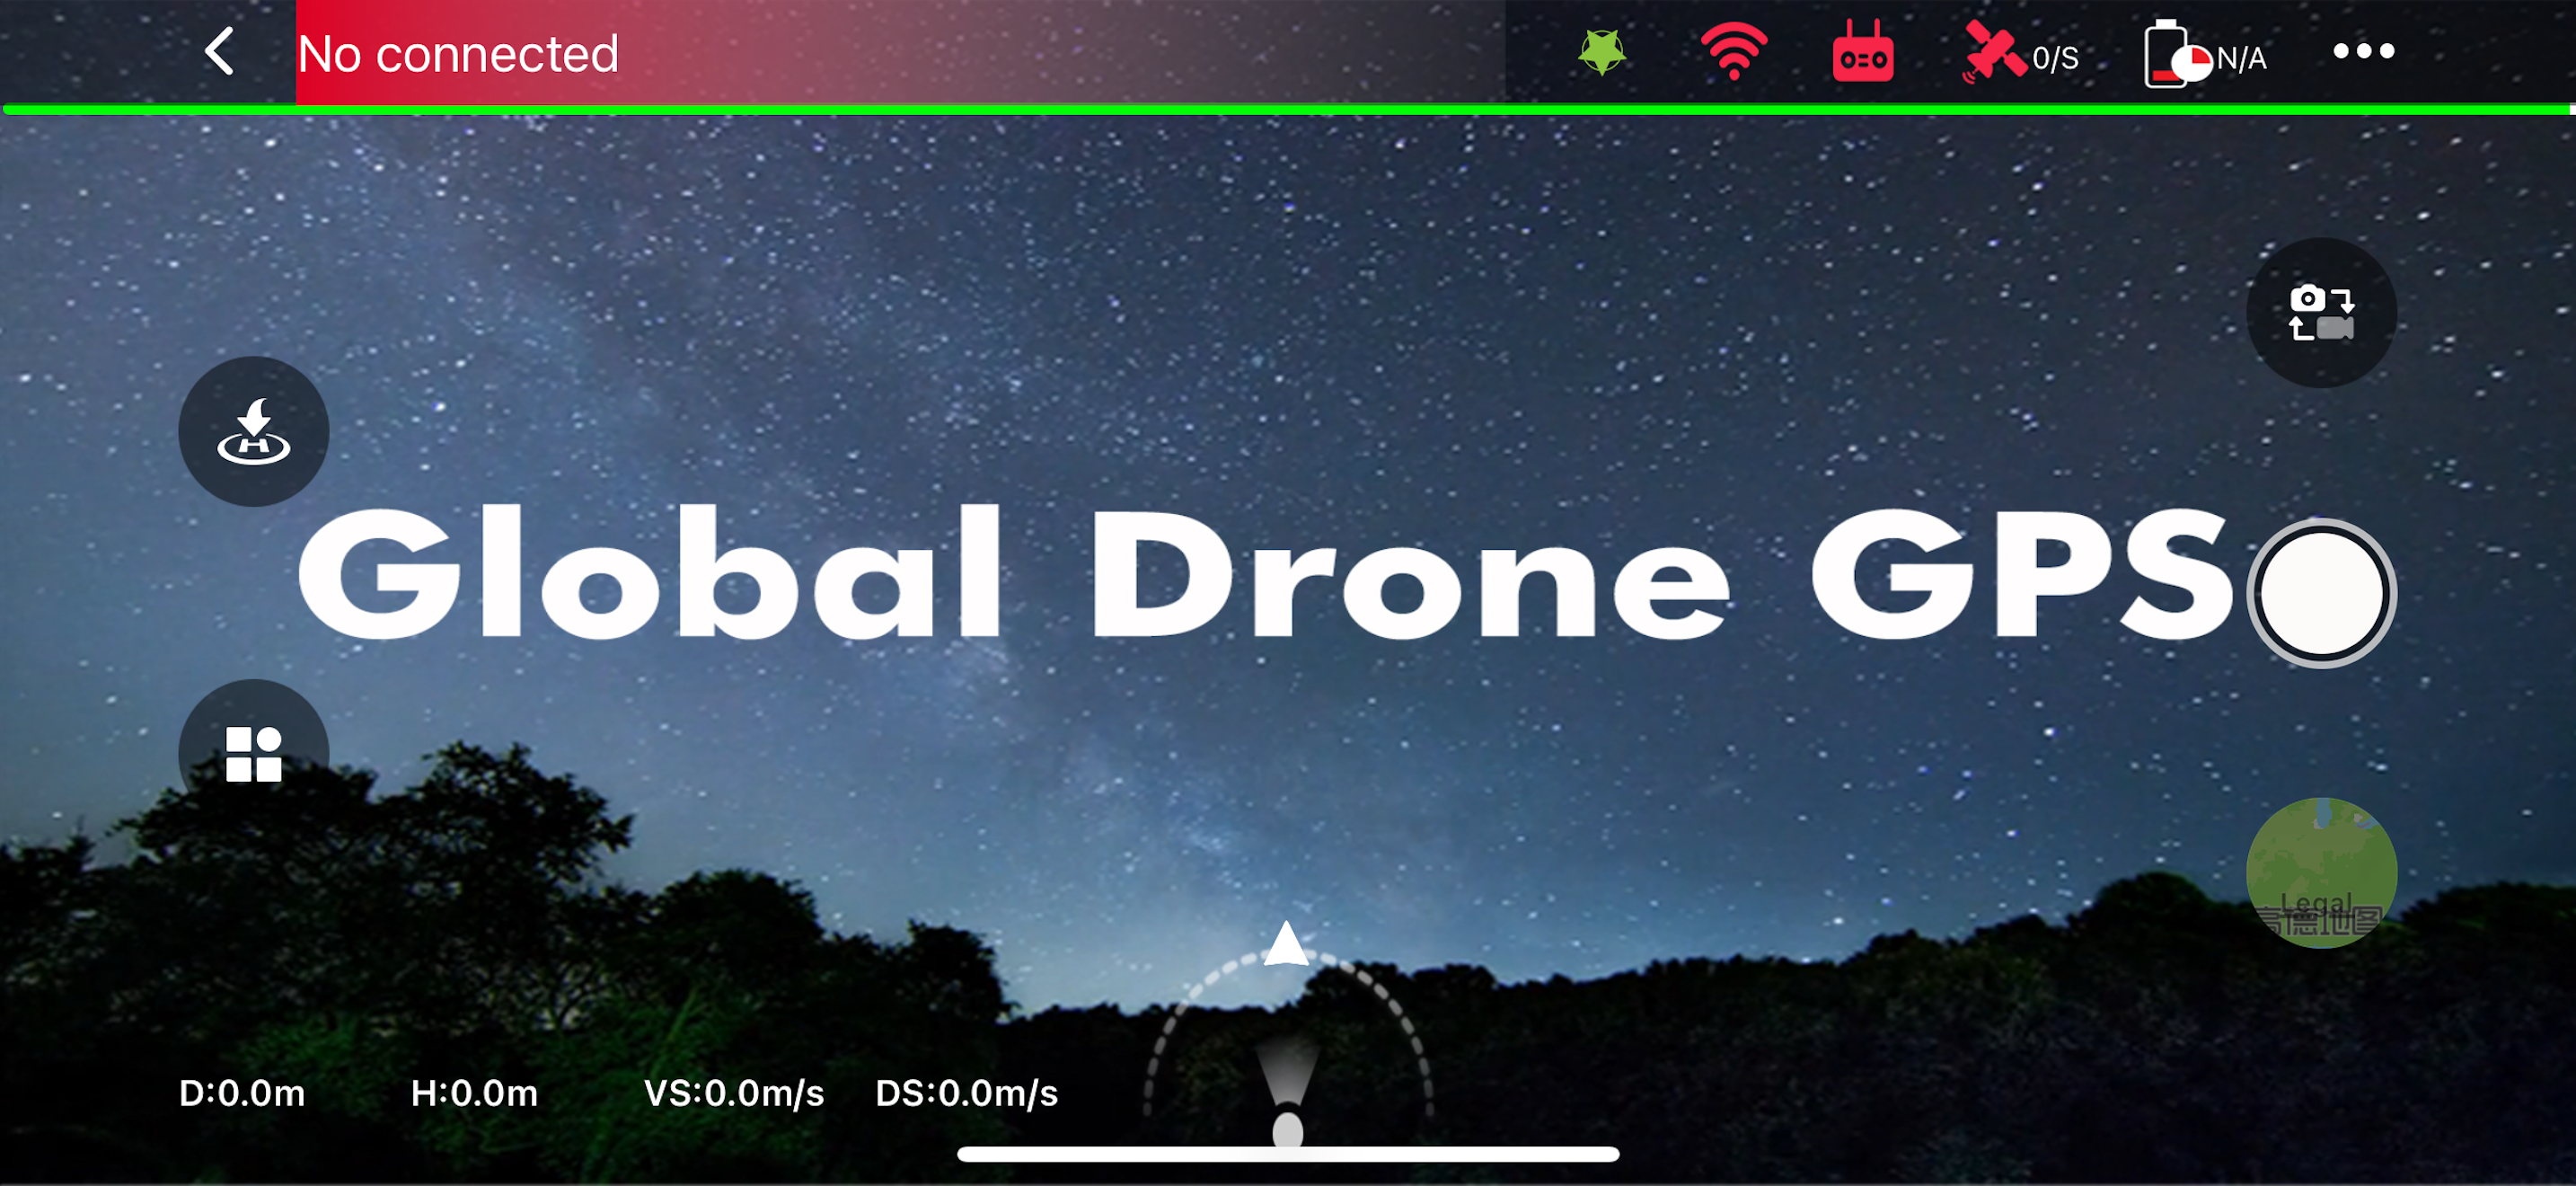
Task: Switch between photo and video mode
Action: 2321,313
